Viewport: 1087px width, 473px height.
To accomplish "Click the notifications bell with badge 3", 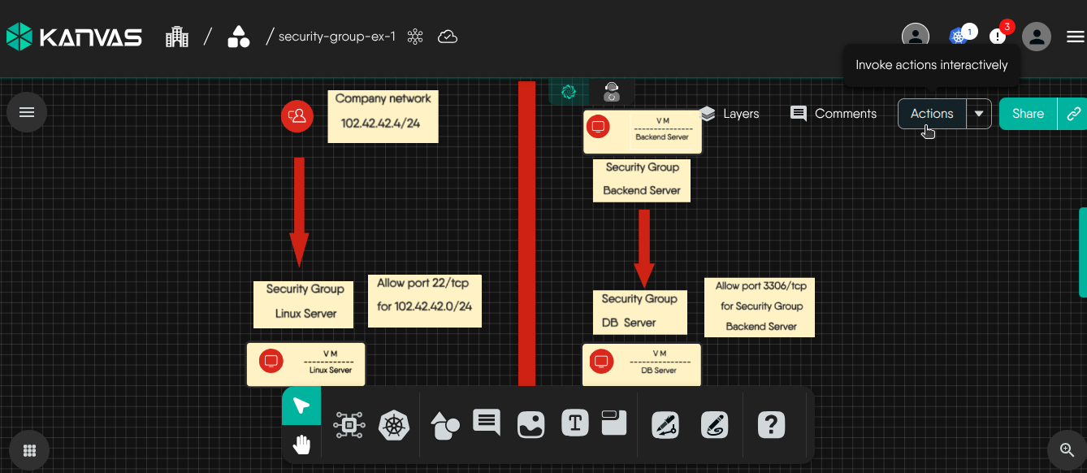I will click(998, 36).
